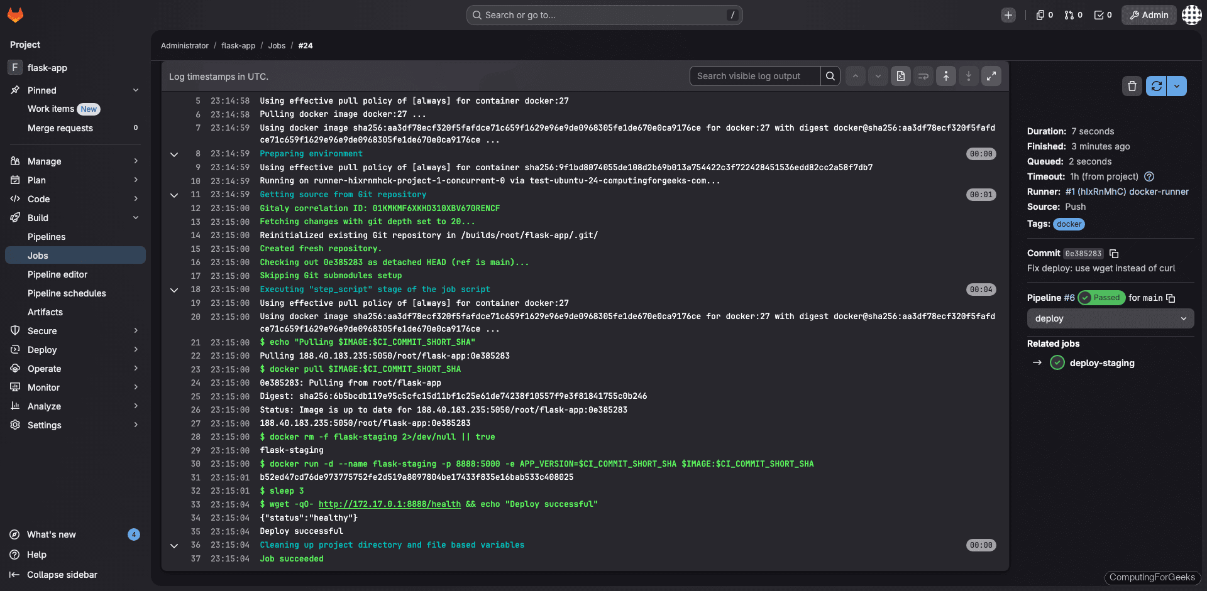Navigate to the Pipeline editor
The height and width of the screenshot is (591, 1207).
[x=58, y=274]
